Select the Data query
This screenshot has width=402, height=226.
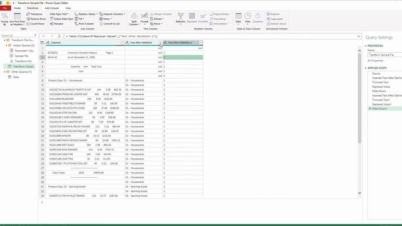point(14,77)
